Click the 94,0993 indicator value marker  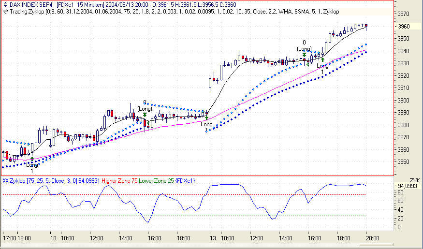(408, 186)
